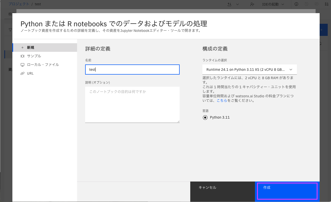This screenshot has height=202, width=331.
Task: Select the 新規 tab in the dialog sidebar
Action: tap(45, 48)
